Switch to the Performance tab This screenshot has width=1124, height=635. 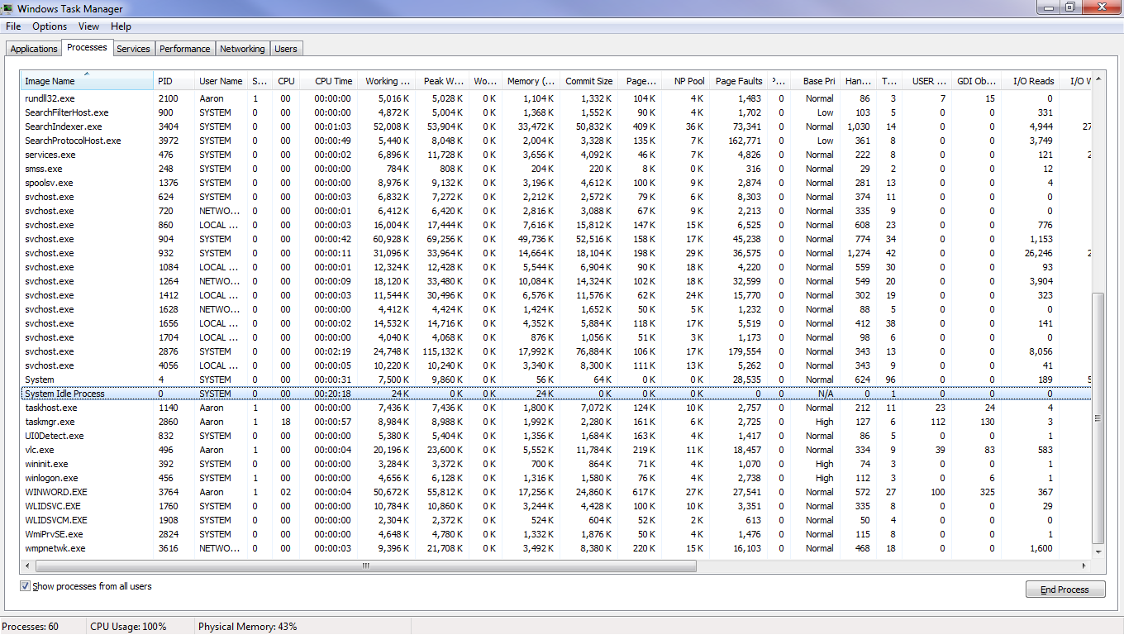pyautogui.click(x=184, y=49)
